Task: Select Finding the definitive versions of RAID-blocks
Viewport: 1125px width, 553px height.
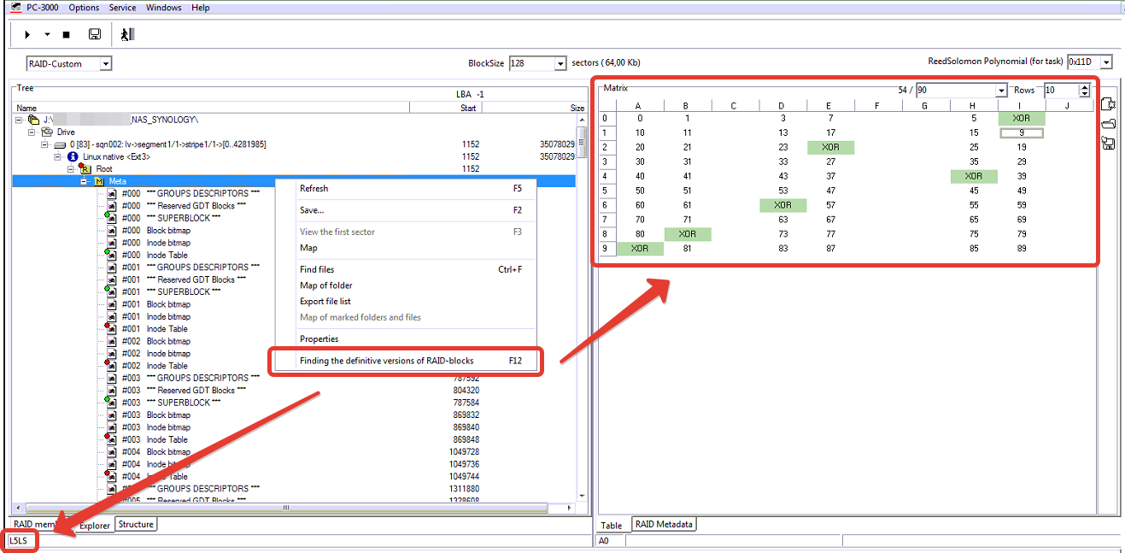Action: coord(405,361)
